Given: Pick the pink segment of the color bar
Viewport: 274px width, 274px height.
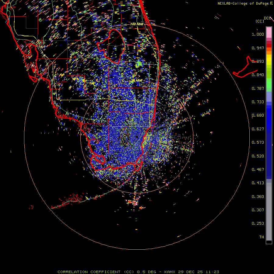Looking at the screenshot, I should tap(269, 32).
